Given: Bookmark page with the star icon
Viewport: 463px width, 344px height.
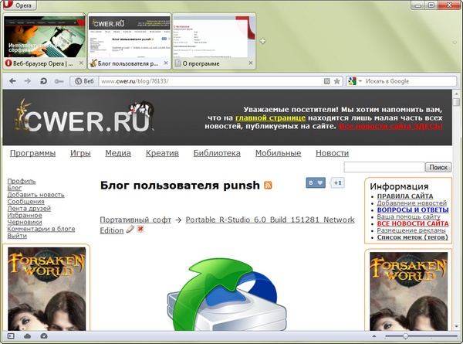Looking at the screenshot, I should [x=336, y=80].
